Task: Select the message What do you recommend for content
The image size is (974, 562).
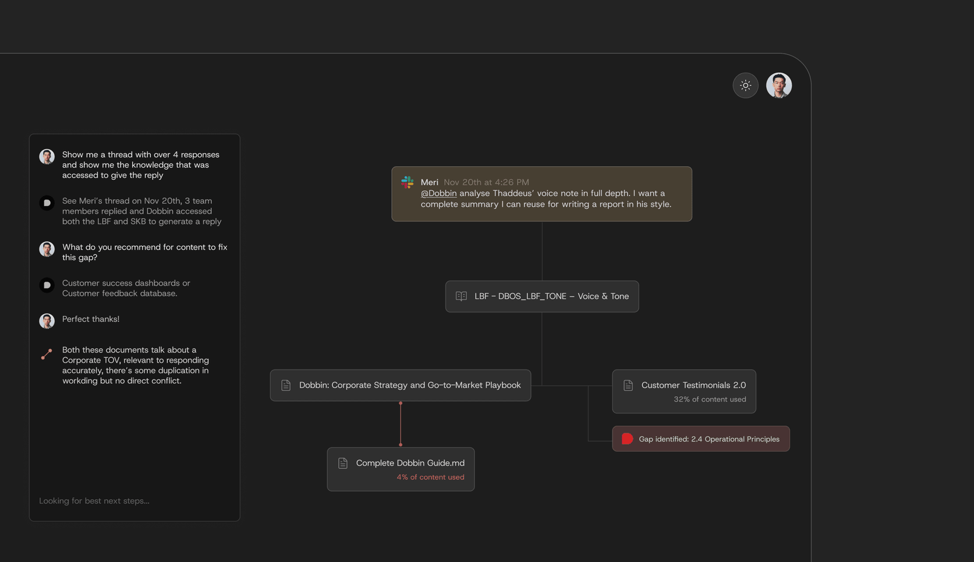Action: pyautogui.click(x=145, y=252)
